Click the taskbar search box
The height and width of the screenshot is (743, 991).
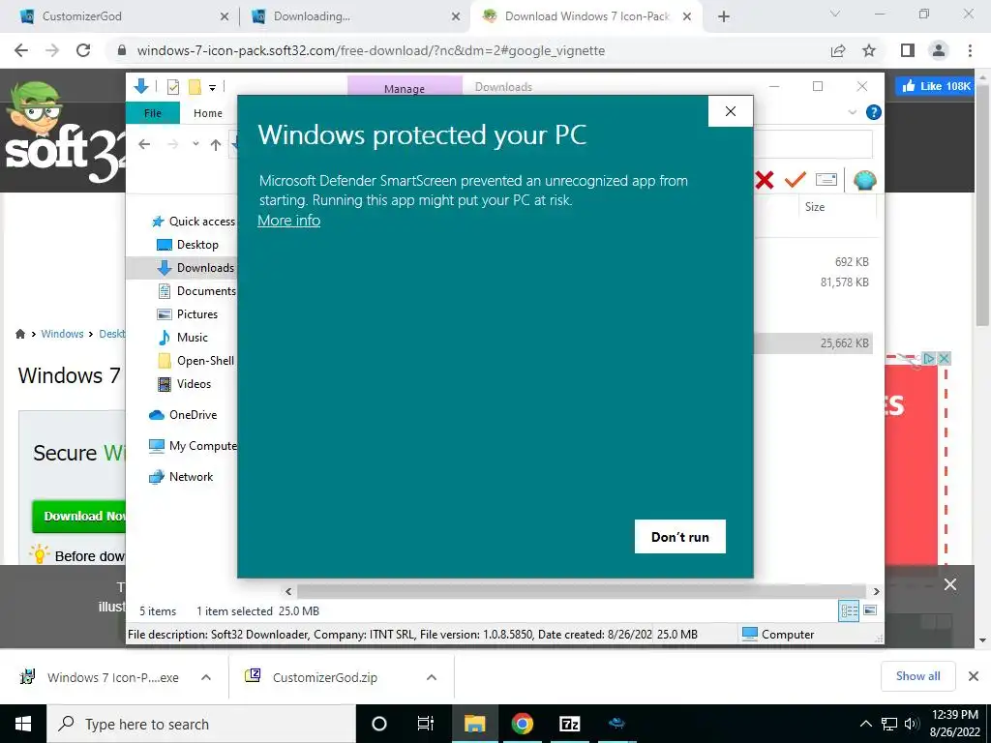pos(201,724)
